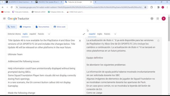Select francés as target language
Viewport: 170px width, 96px height.
pyautogui.click(x=107, y=34)
